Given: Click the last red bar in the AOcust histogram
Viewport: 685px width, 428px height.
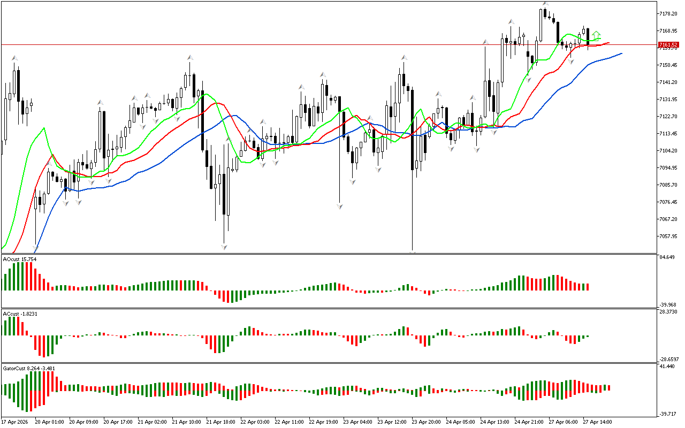Looking at the screenshot, I should tap(588, 287).
